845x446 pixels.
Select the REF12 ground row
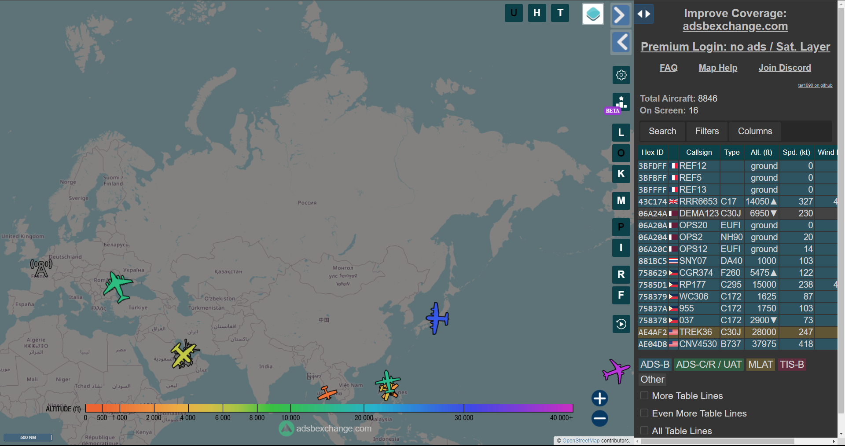[x=738, y=166]
